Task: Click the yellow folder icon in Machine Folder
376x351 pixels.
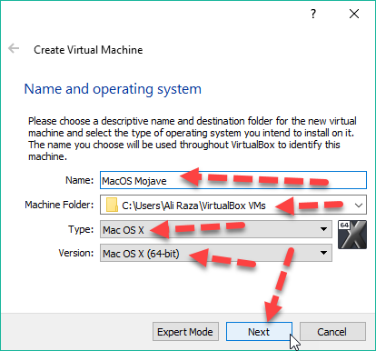Action: 112,205
